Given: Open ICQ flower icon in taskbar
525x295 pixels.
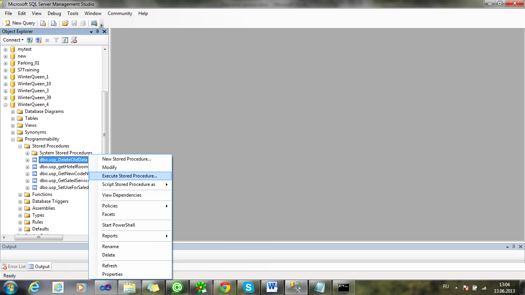Looking at the screenshot, I should coord(201,287).
